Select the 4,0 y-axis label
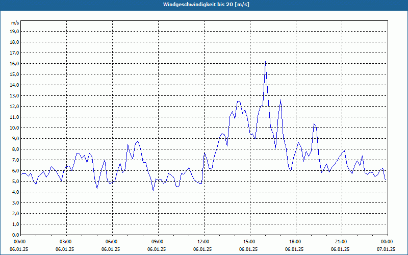 tap(15, 192)
